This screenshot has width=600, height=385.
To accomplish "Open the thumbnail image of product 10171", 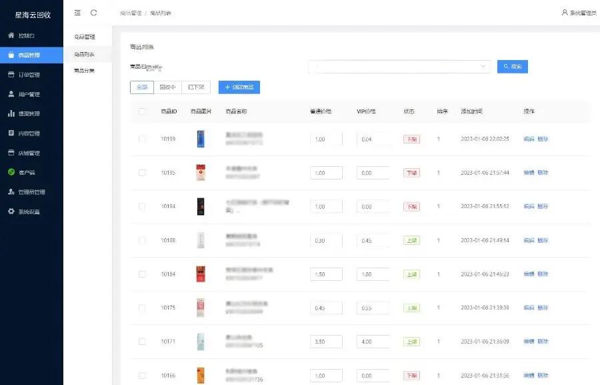I will (201, 342).
